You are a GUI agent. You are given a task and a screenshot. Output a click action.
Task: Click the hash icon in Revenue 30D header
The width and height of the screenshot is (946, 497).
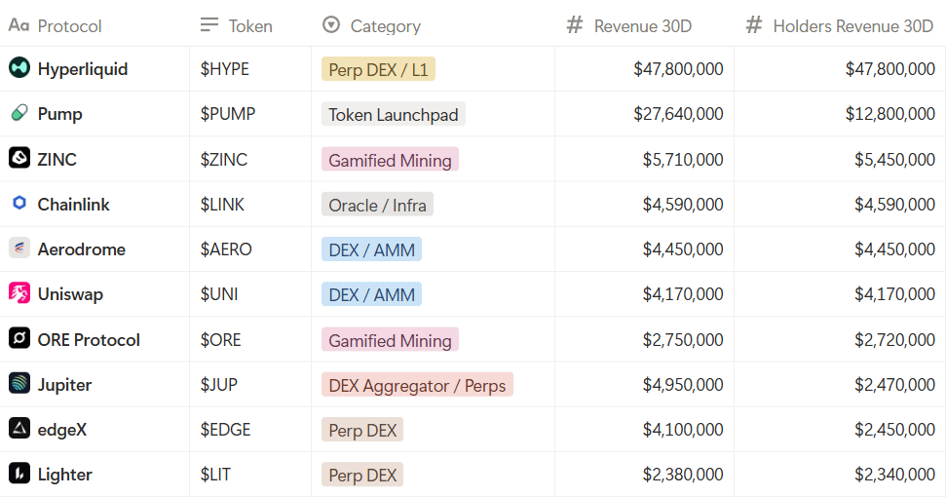point(575,24)
